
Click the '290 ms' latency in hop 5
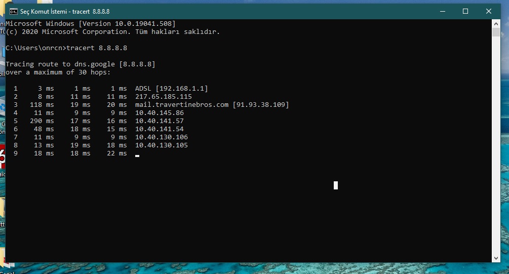point(42,121)
